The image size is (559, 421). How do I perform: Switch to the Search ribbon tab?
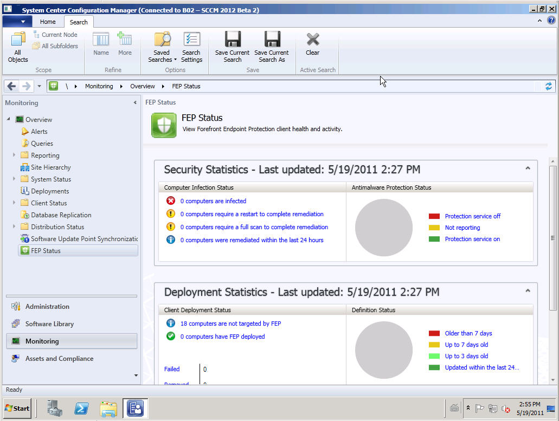click(79, 22)
